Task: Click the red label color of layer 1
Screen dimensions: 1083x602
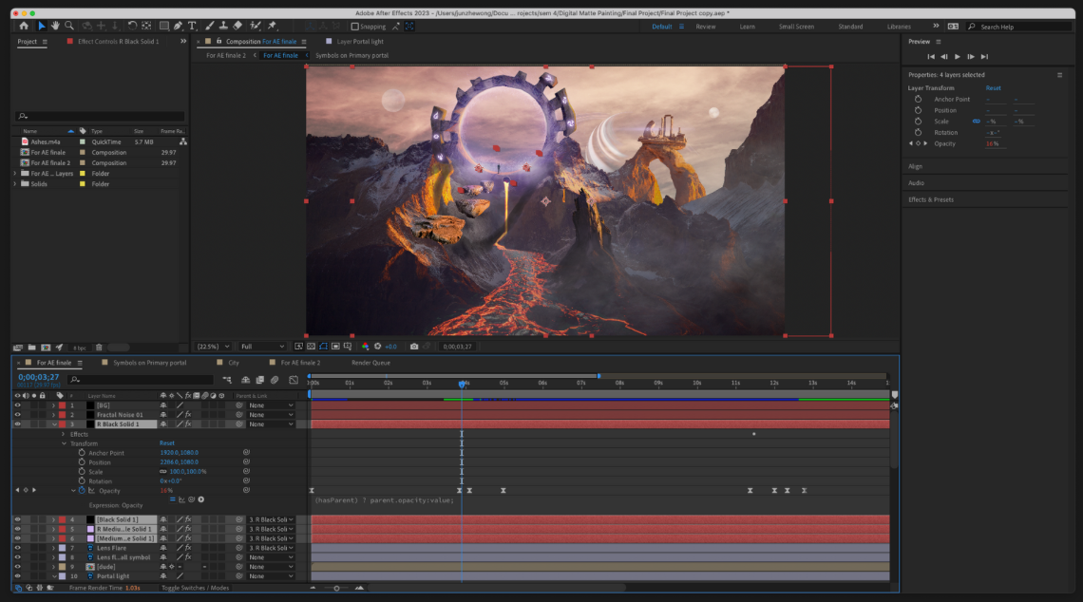Action: 62,405
